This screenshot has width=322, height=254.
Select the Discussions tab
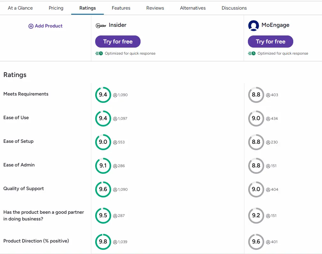click(x=234, y=8)
